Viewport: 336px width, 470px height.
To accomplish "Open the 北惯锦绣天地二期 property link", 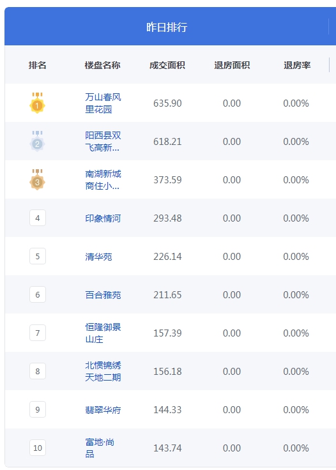I will 103,372.
